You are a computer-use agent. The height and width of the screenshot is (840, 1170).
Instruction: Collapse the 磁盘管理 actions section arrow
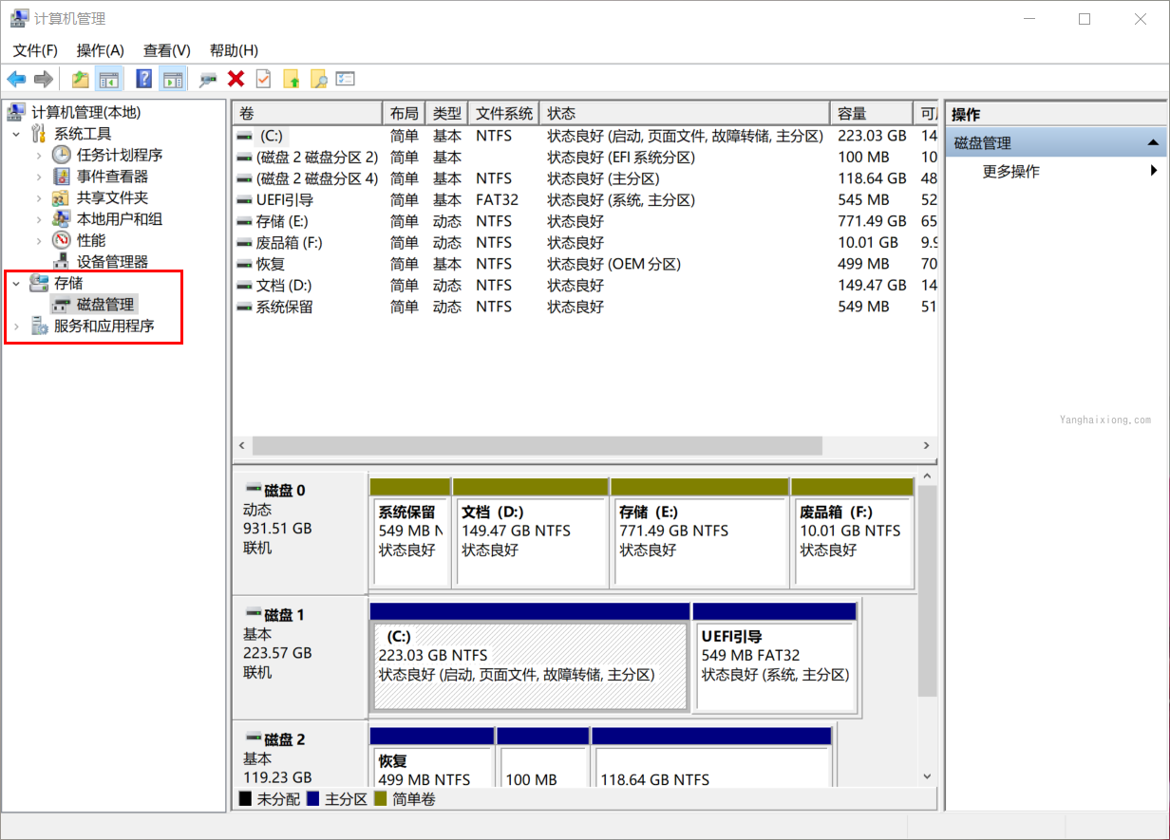1153,142
